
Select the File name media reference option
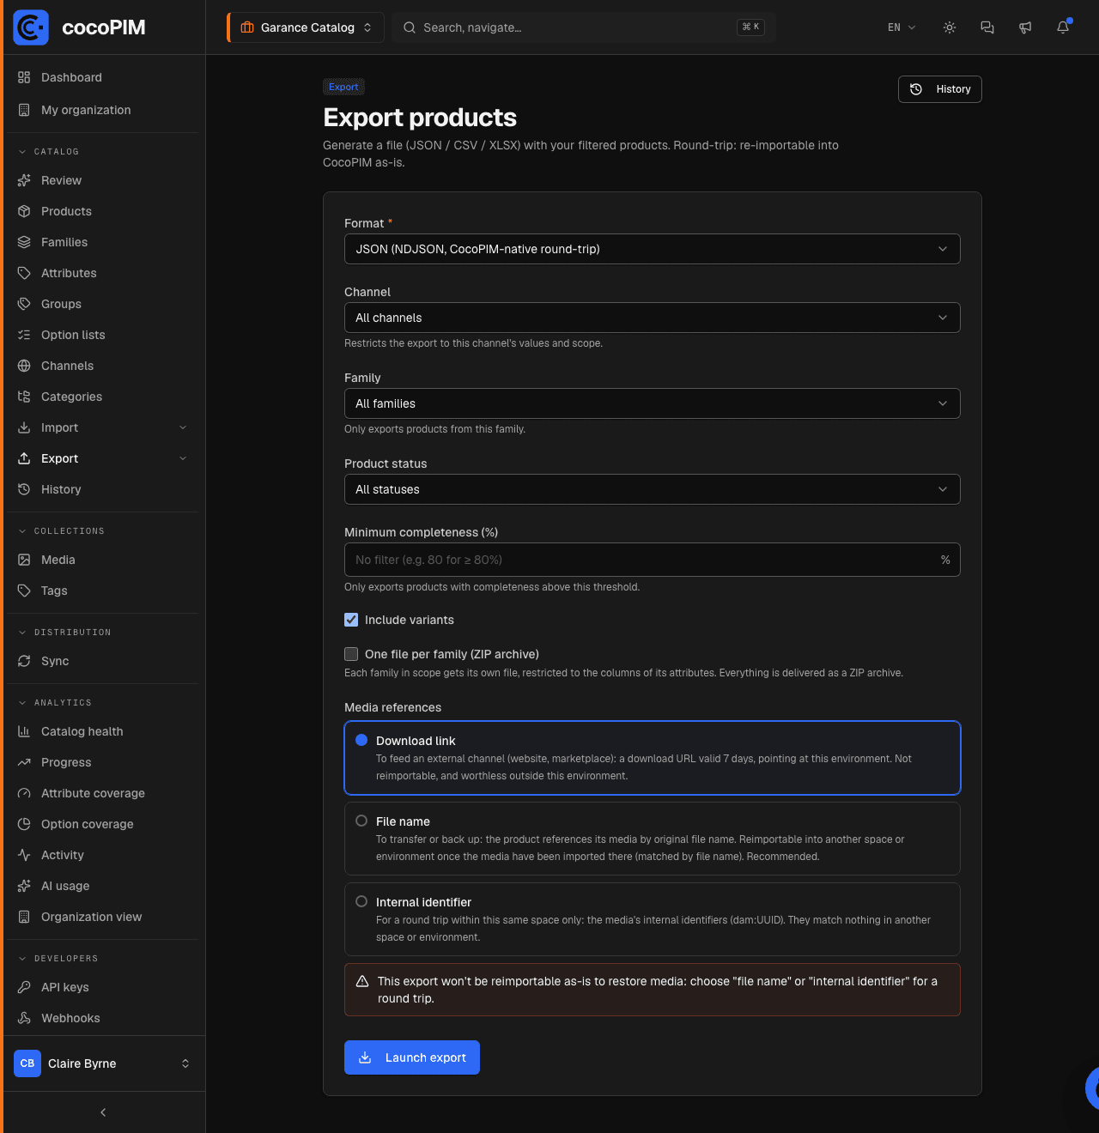pyautogui.click(x=653, y=839)
